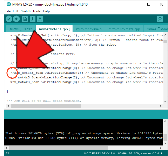Viewport: 168px width, 156px height.
Task: Switch to the mrm-robot-maze.cpp tab
Action: click(124, 29)
